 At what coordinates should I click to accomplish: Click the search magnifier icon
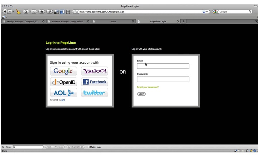(250, 11)
